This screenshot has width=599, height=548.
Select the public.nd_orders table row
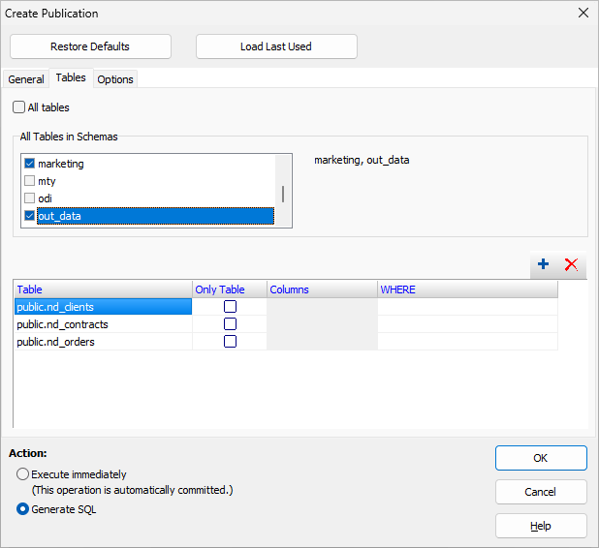point(103,342)
